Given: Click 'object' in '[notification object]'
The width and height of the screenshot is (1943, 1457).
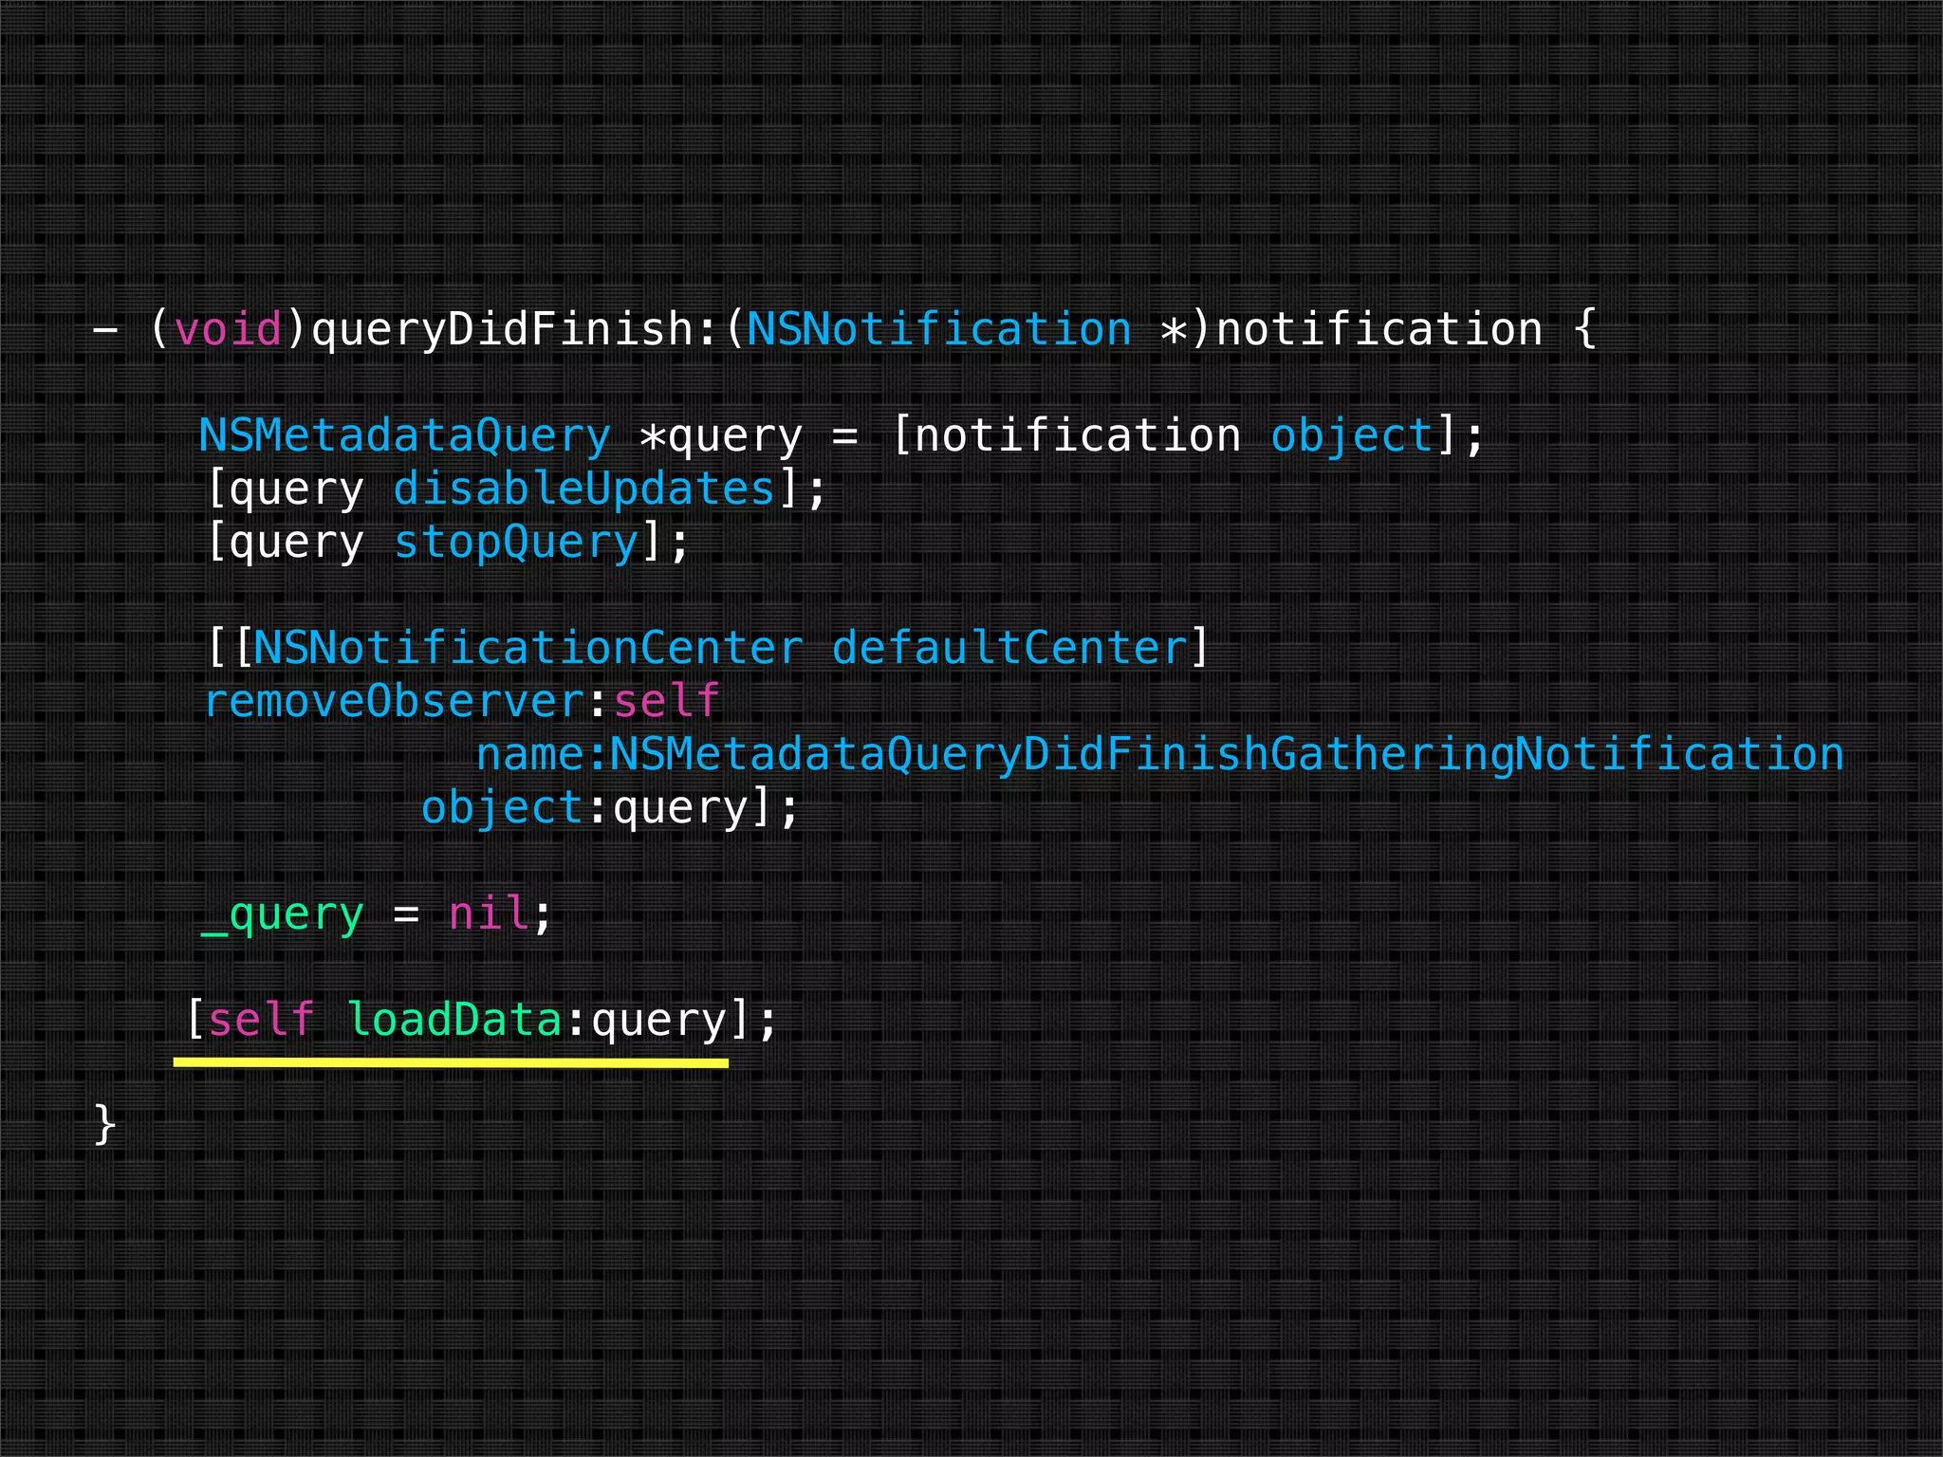Looking at the screenshot, I should (x=1352, y=436).
